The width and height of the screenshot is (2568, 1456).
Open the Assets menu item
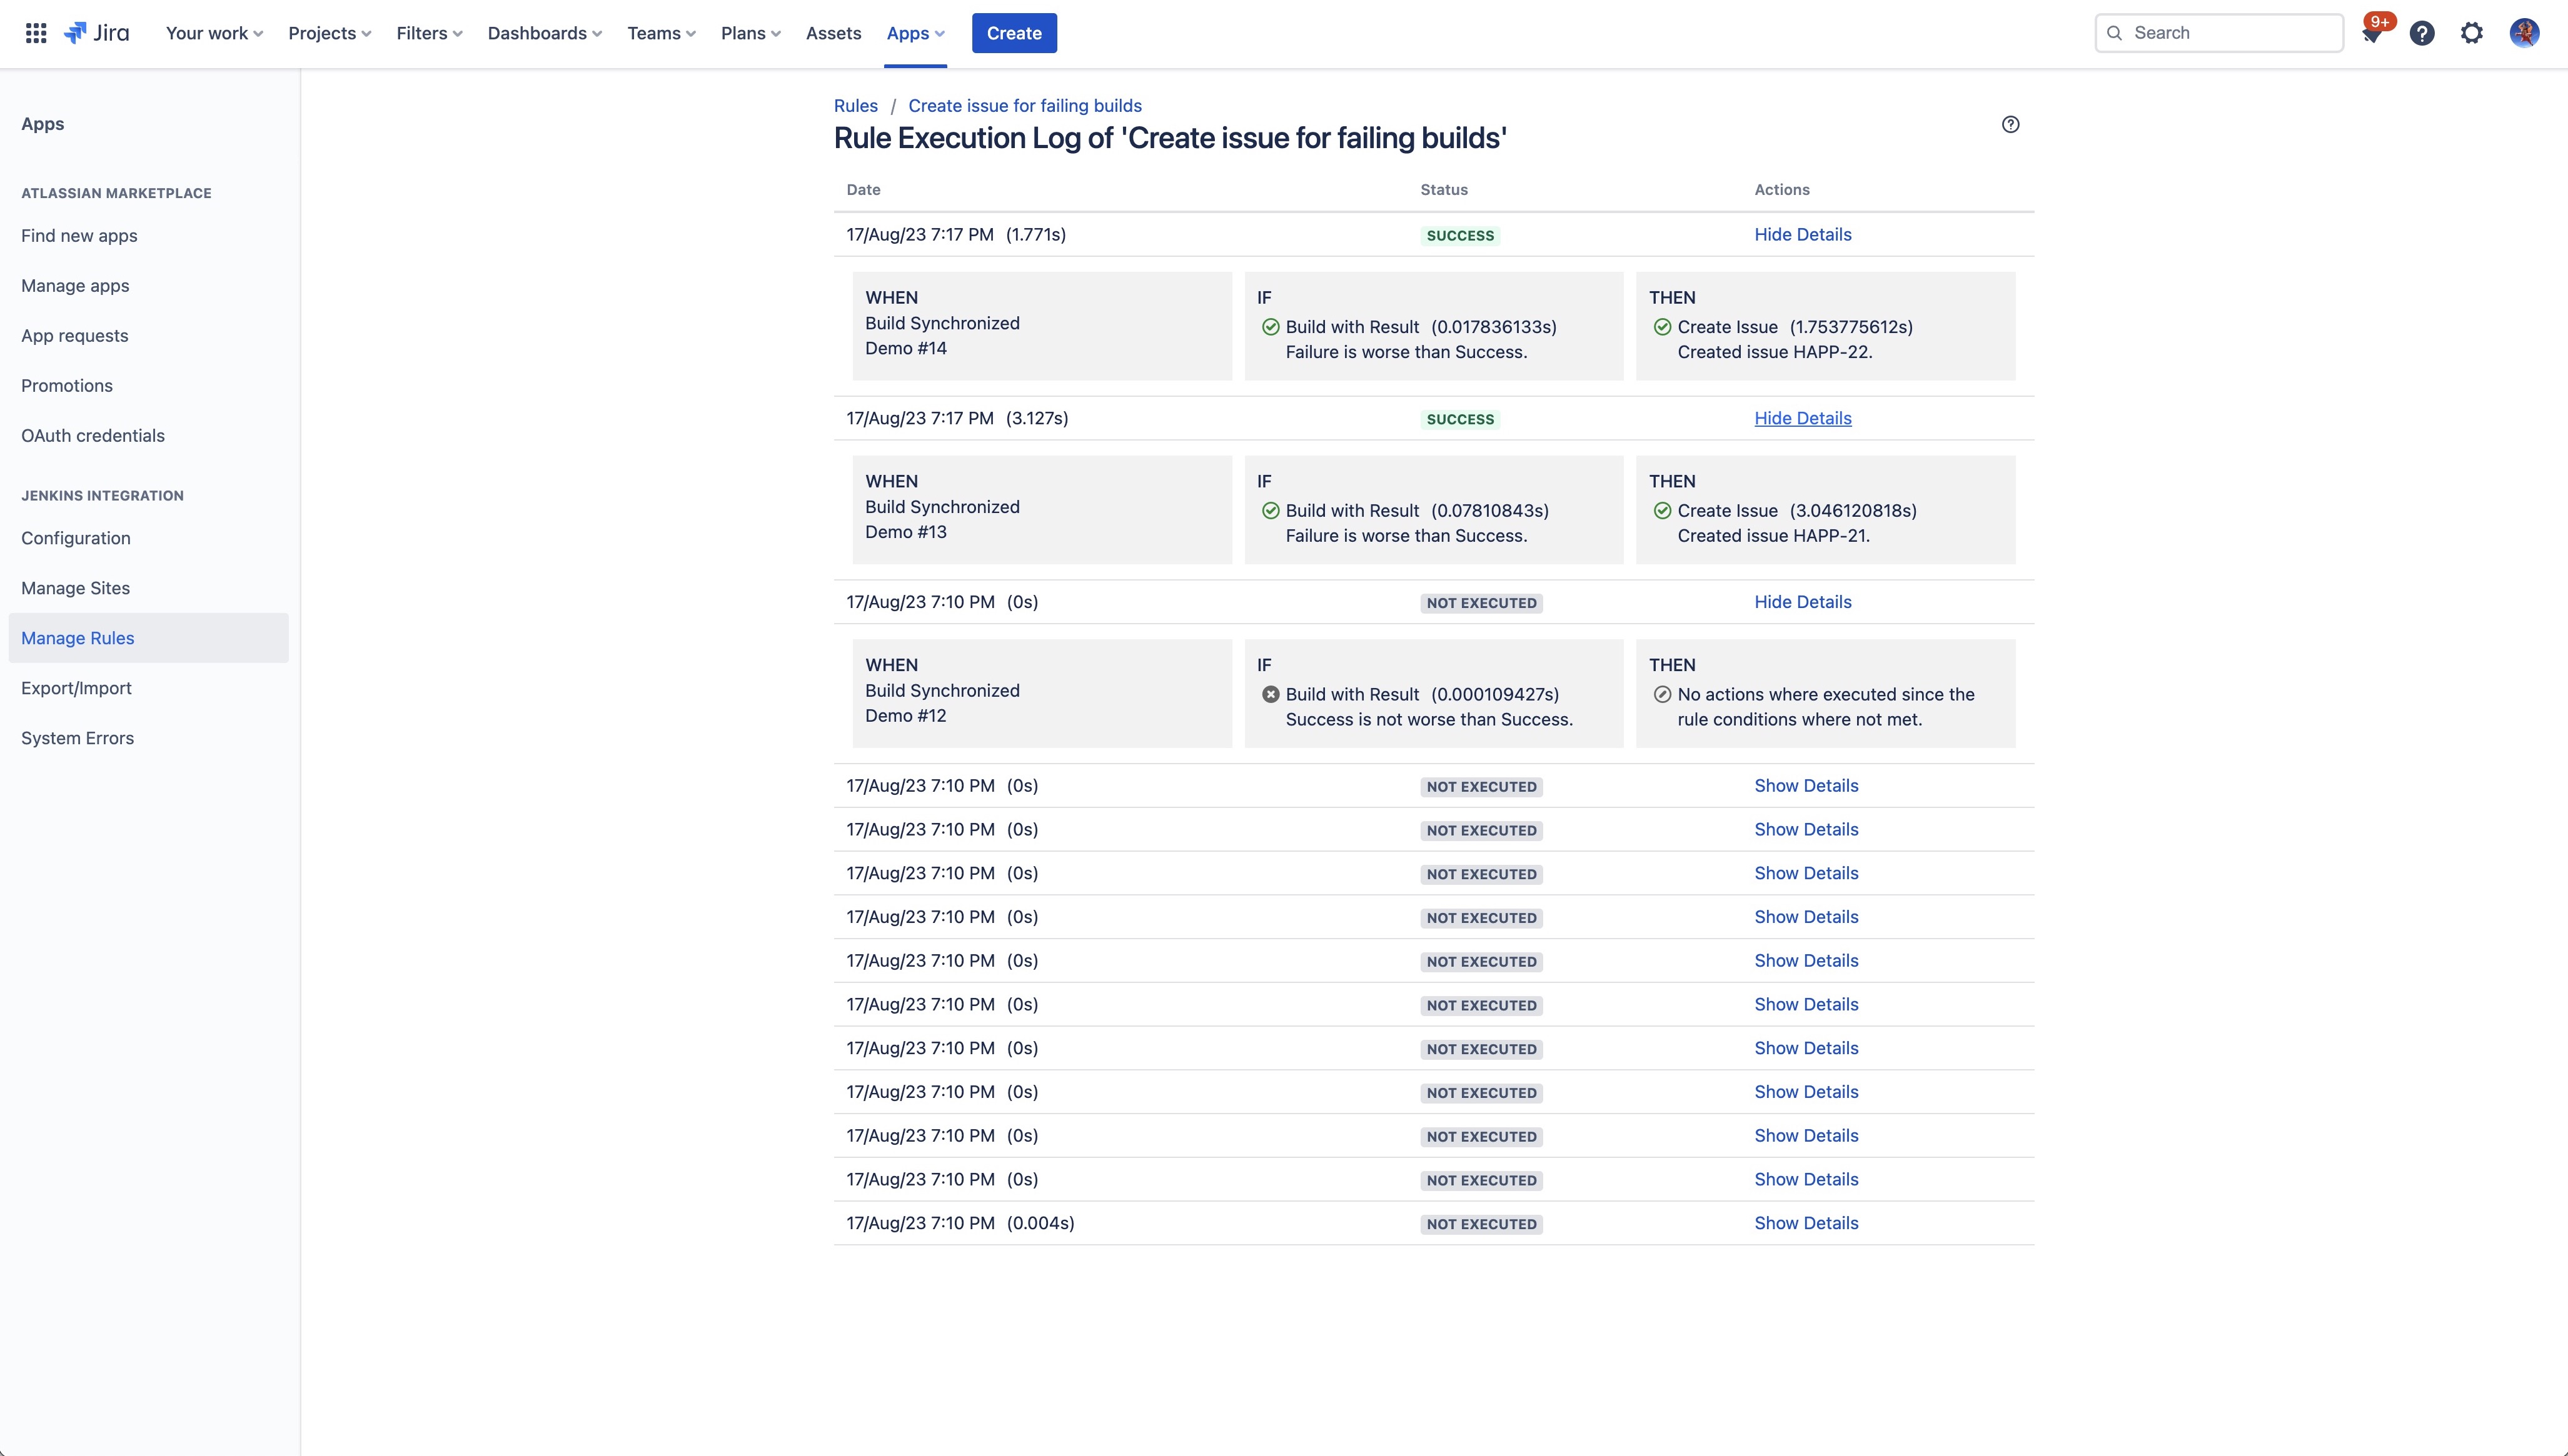832,33
